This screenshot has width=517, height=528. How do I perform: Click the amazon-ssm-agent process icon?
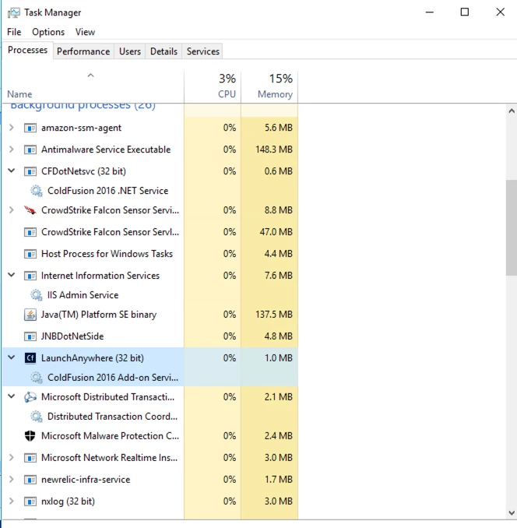(30, 128)
